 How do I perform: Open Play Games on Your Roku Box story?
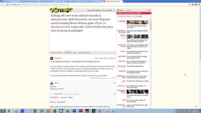pyautogui.click(x=136, y=101)
